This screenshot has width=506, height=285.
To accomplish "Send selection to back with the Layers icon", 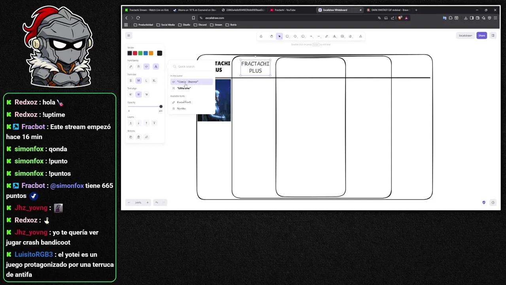I will click(x=131, y=123).
